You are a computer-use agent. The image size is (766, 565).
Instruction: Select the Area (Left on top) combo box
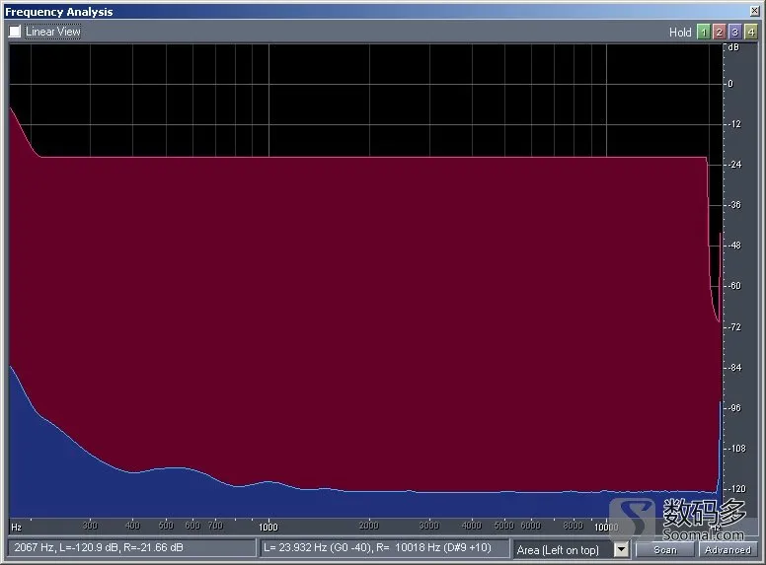point(571,549)
